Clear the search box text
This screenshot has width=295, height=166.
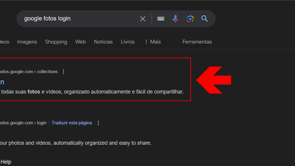[143, 19]
